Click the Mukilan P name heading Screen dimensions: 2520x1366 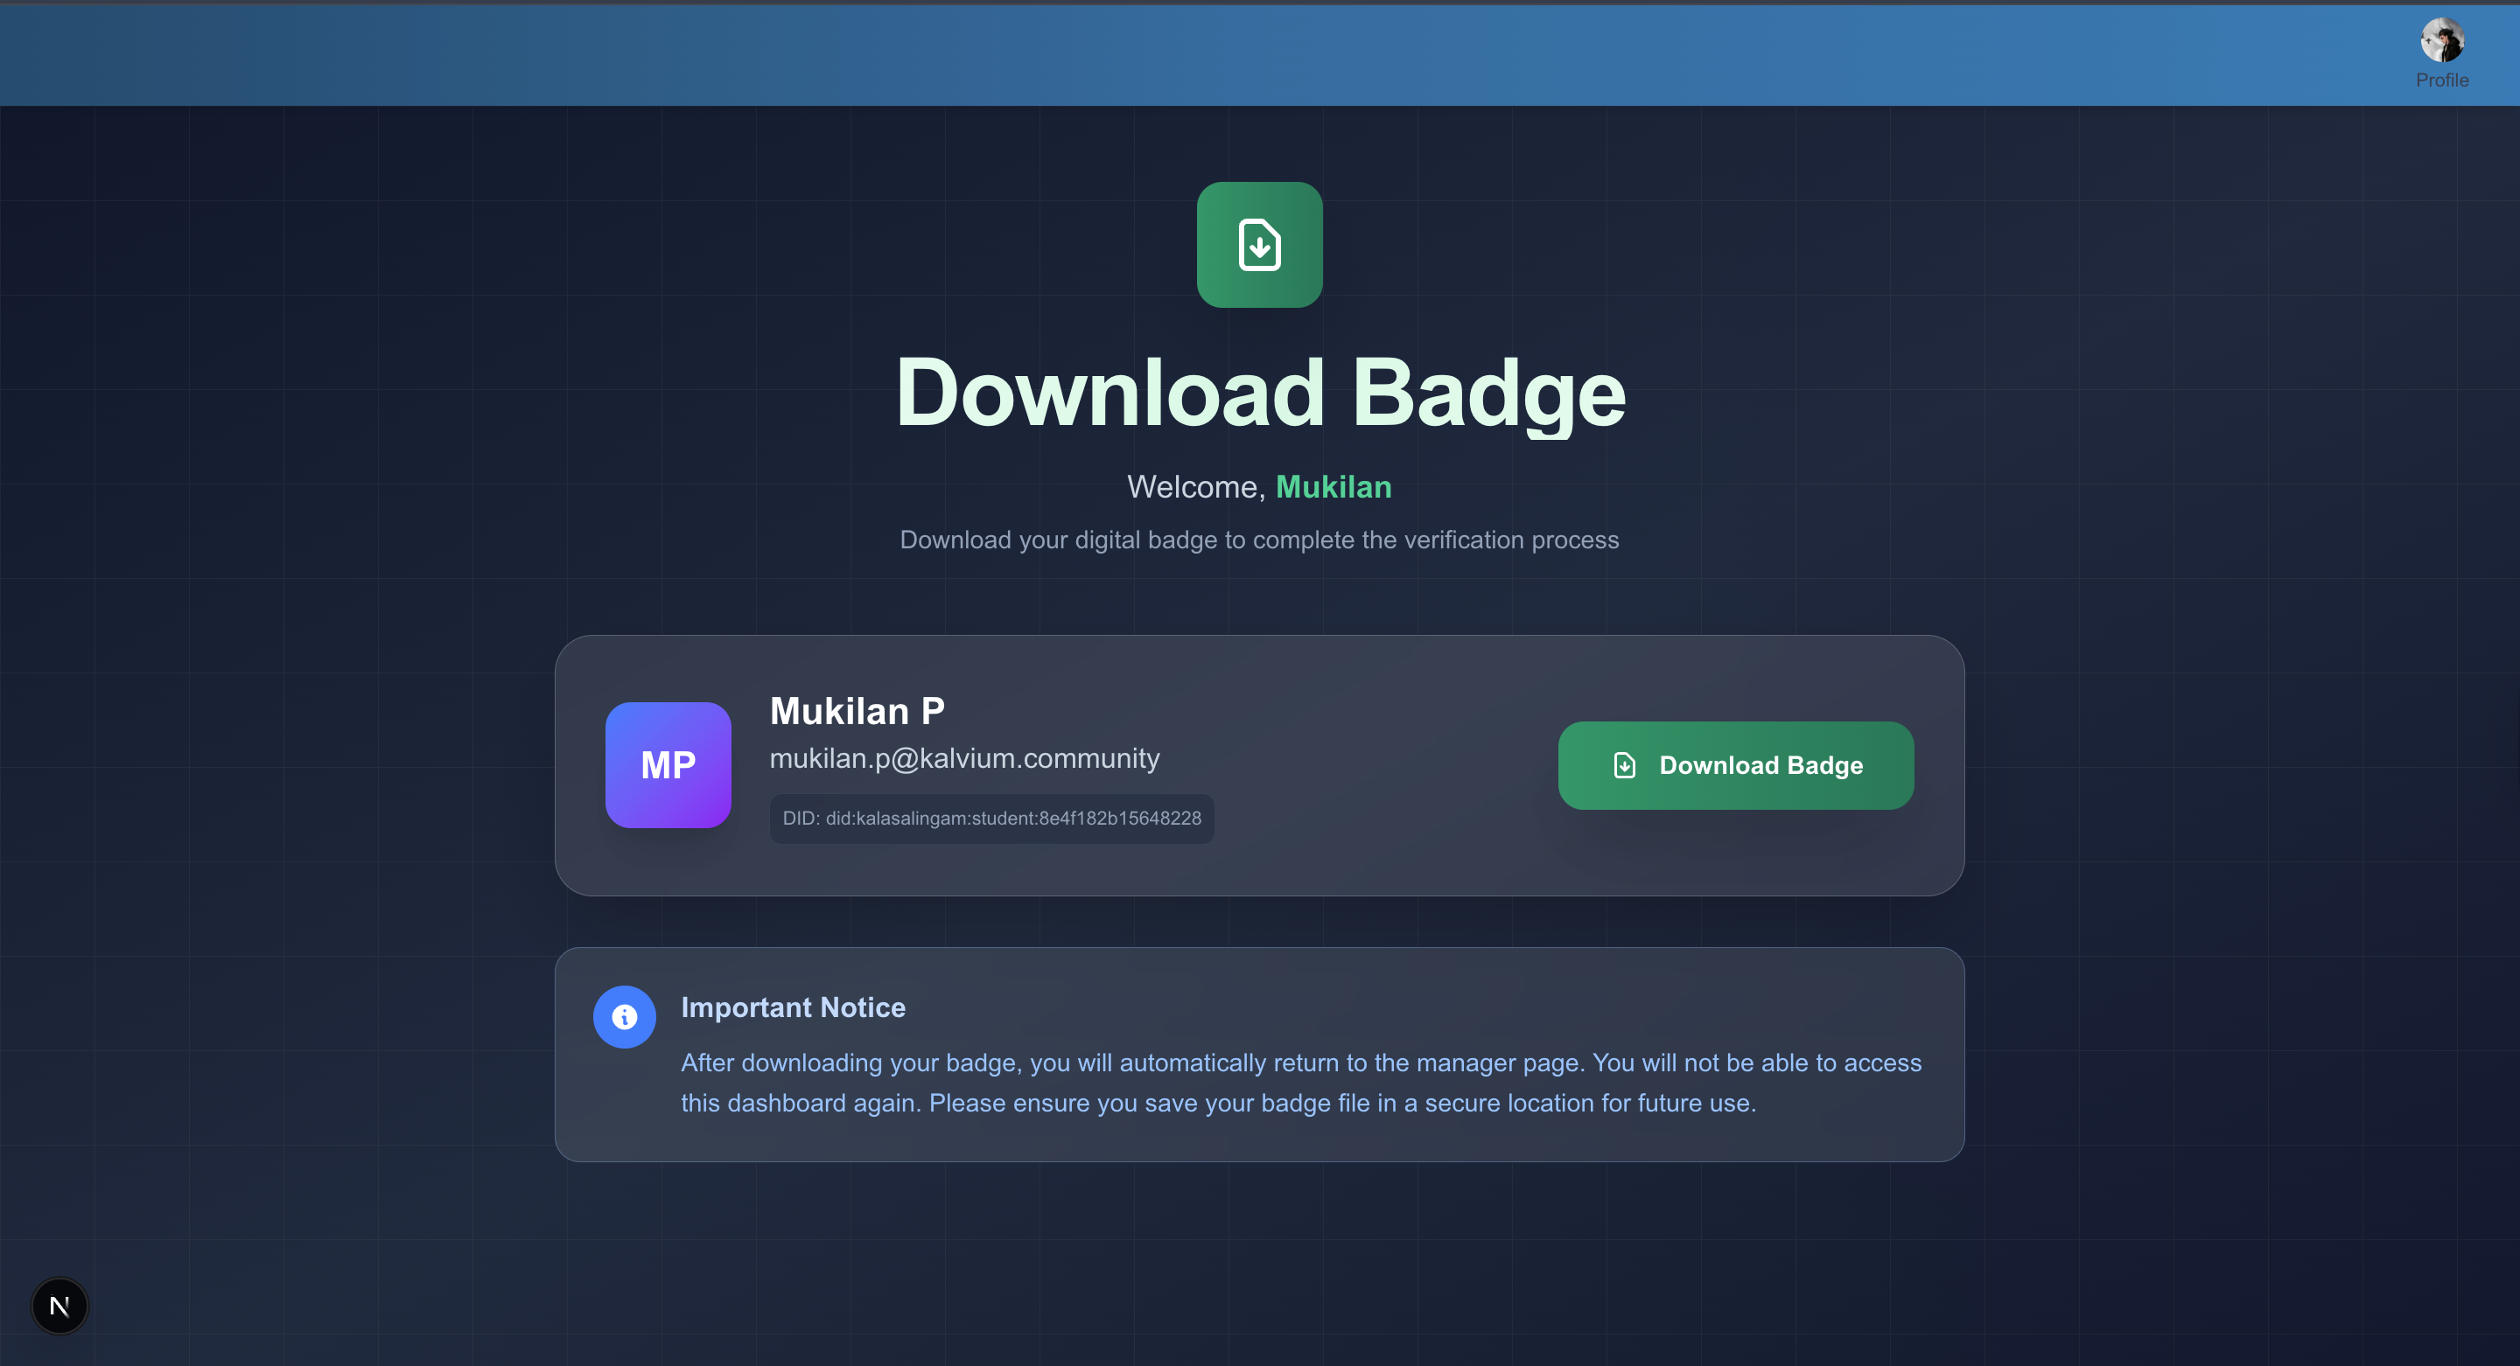[x=857, y=711]
